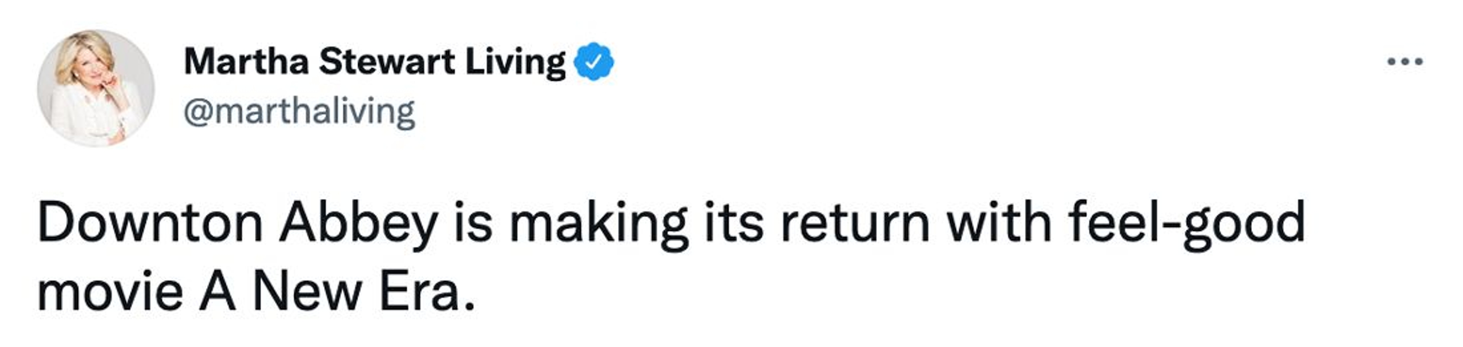This screenshot has width=1463, height=347.
Task: Click the word "Martha" in the display name
Action: tap(245, 61)
